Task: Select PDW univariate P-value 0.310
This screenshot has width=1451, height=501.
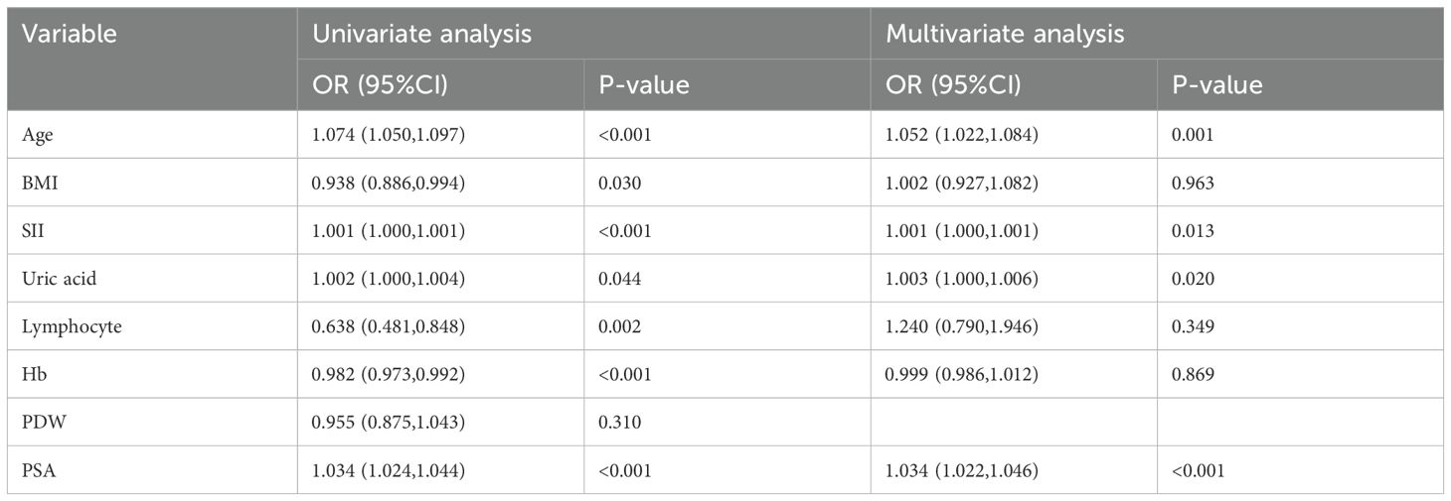Action: click(x=619, y=423)
